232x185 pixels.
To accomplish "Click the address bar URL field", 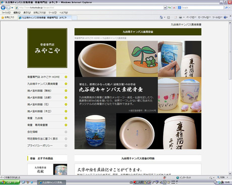I will coord(89,8).
